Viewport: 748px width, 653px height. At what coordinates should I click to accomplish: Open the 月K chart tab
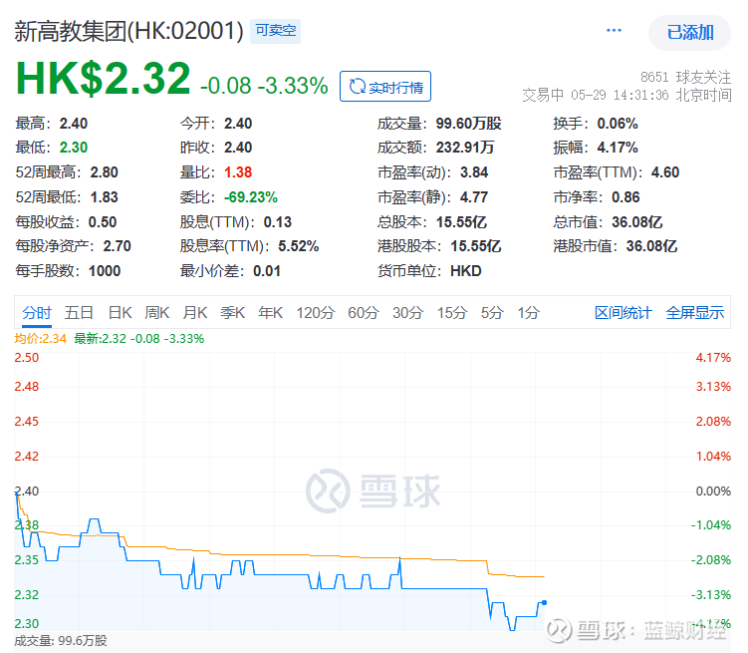coord(194,313)
